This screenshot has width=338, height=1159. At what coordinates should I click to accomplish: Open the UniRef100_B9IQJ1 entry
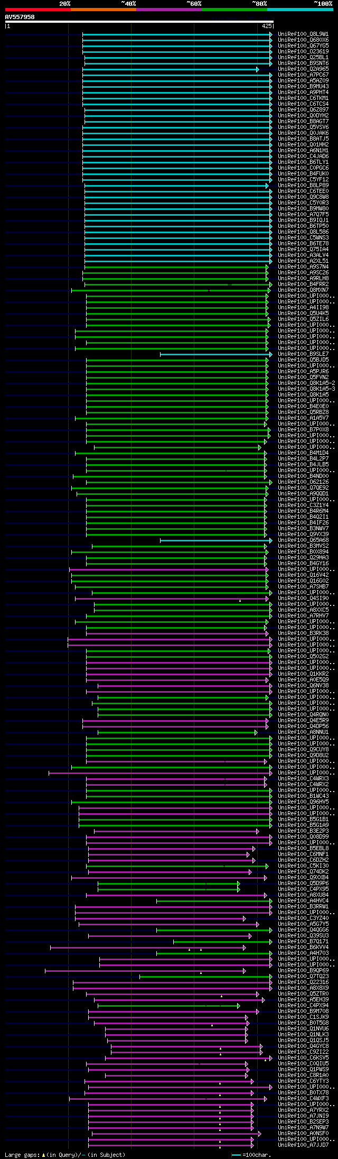(x=303, y=220)
